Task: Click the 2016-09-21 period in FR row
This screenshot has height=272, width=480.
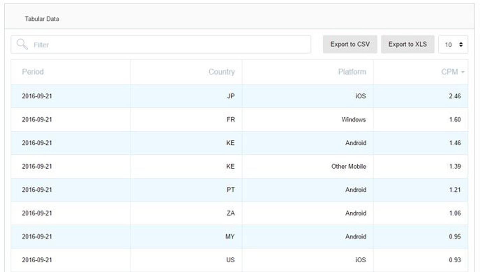Action: click(37, 119)
